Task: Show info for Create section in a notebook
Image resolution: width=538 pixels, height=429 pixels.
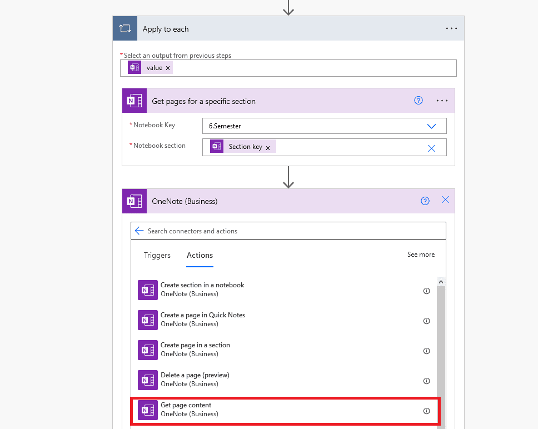Action: tap(426, 291)
